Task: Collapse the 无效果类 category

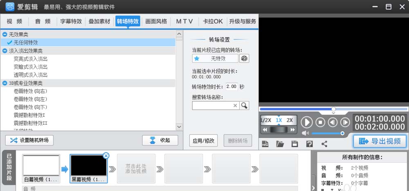Action: pyautogui.click(x=4, y=34)
